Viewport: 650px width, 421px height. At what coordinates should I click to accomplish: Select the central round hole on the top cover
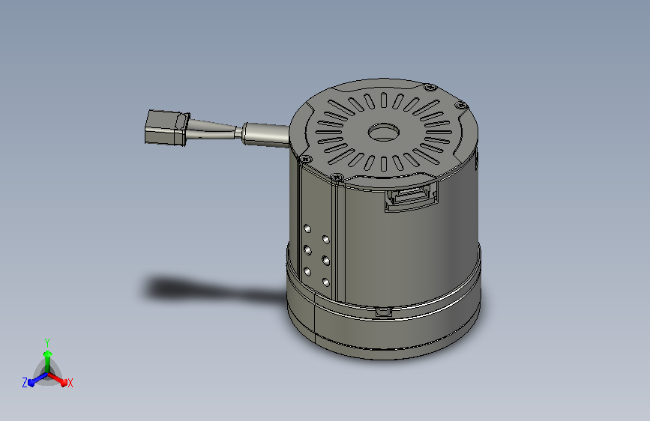coord(384,133)
